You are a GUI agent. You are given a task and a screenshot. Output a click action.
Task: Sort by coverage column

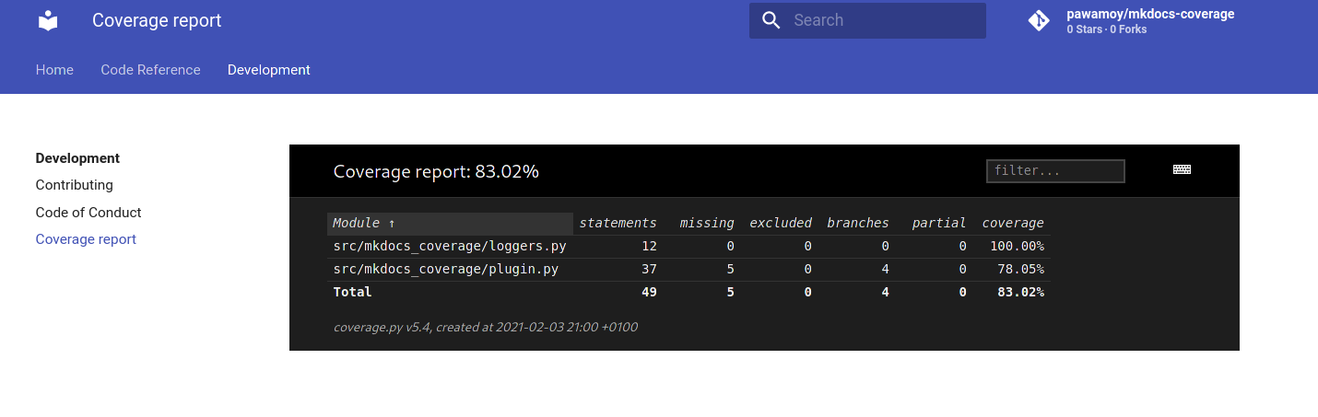tap(1013, 223)
